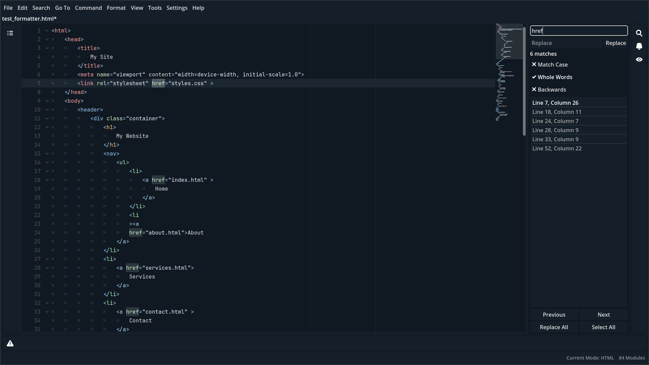Focus the Replace text input field
Screen dimensions: 649x365
click(566, 43)
